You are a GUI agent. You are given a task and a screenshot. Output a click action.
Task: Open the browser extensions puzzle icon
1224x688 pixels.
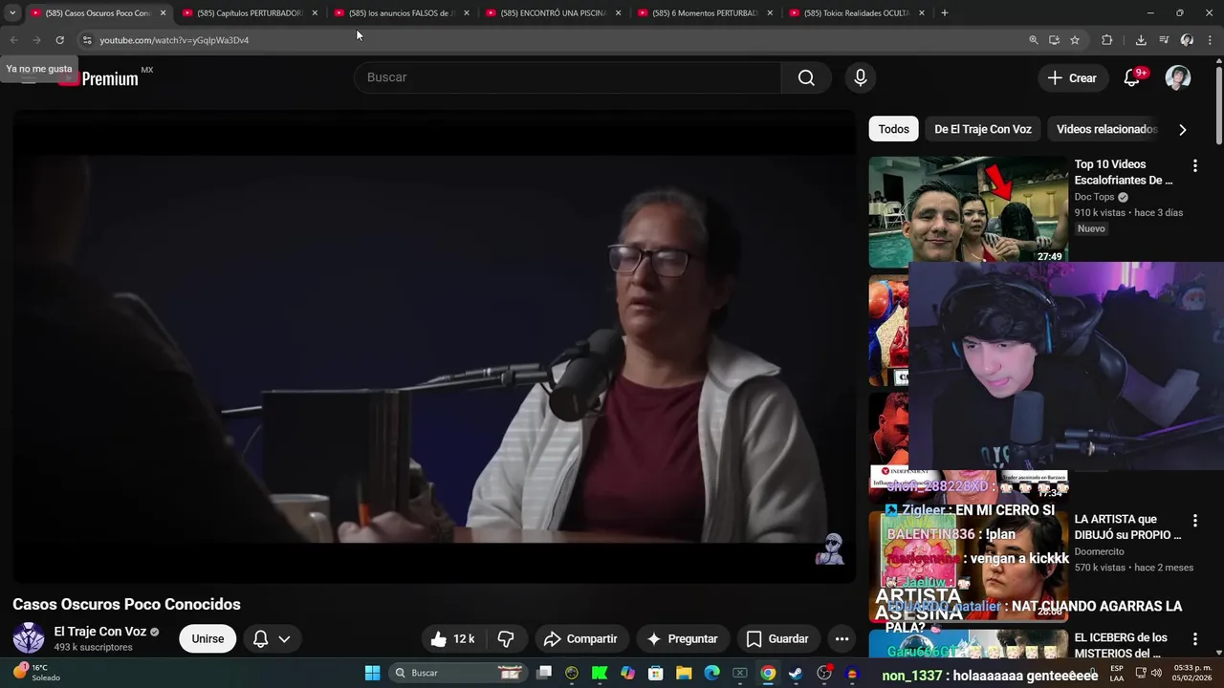[1107, 40]
